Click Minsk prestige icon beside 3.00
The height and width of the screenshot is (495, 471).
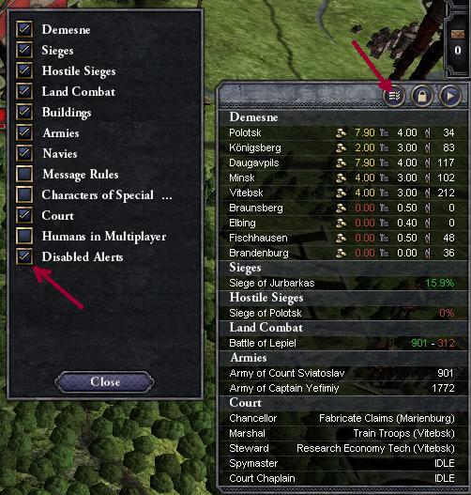[384, 178]
